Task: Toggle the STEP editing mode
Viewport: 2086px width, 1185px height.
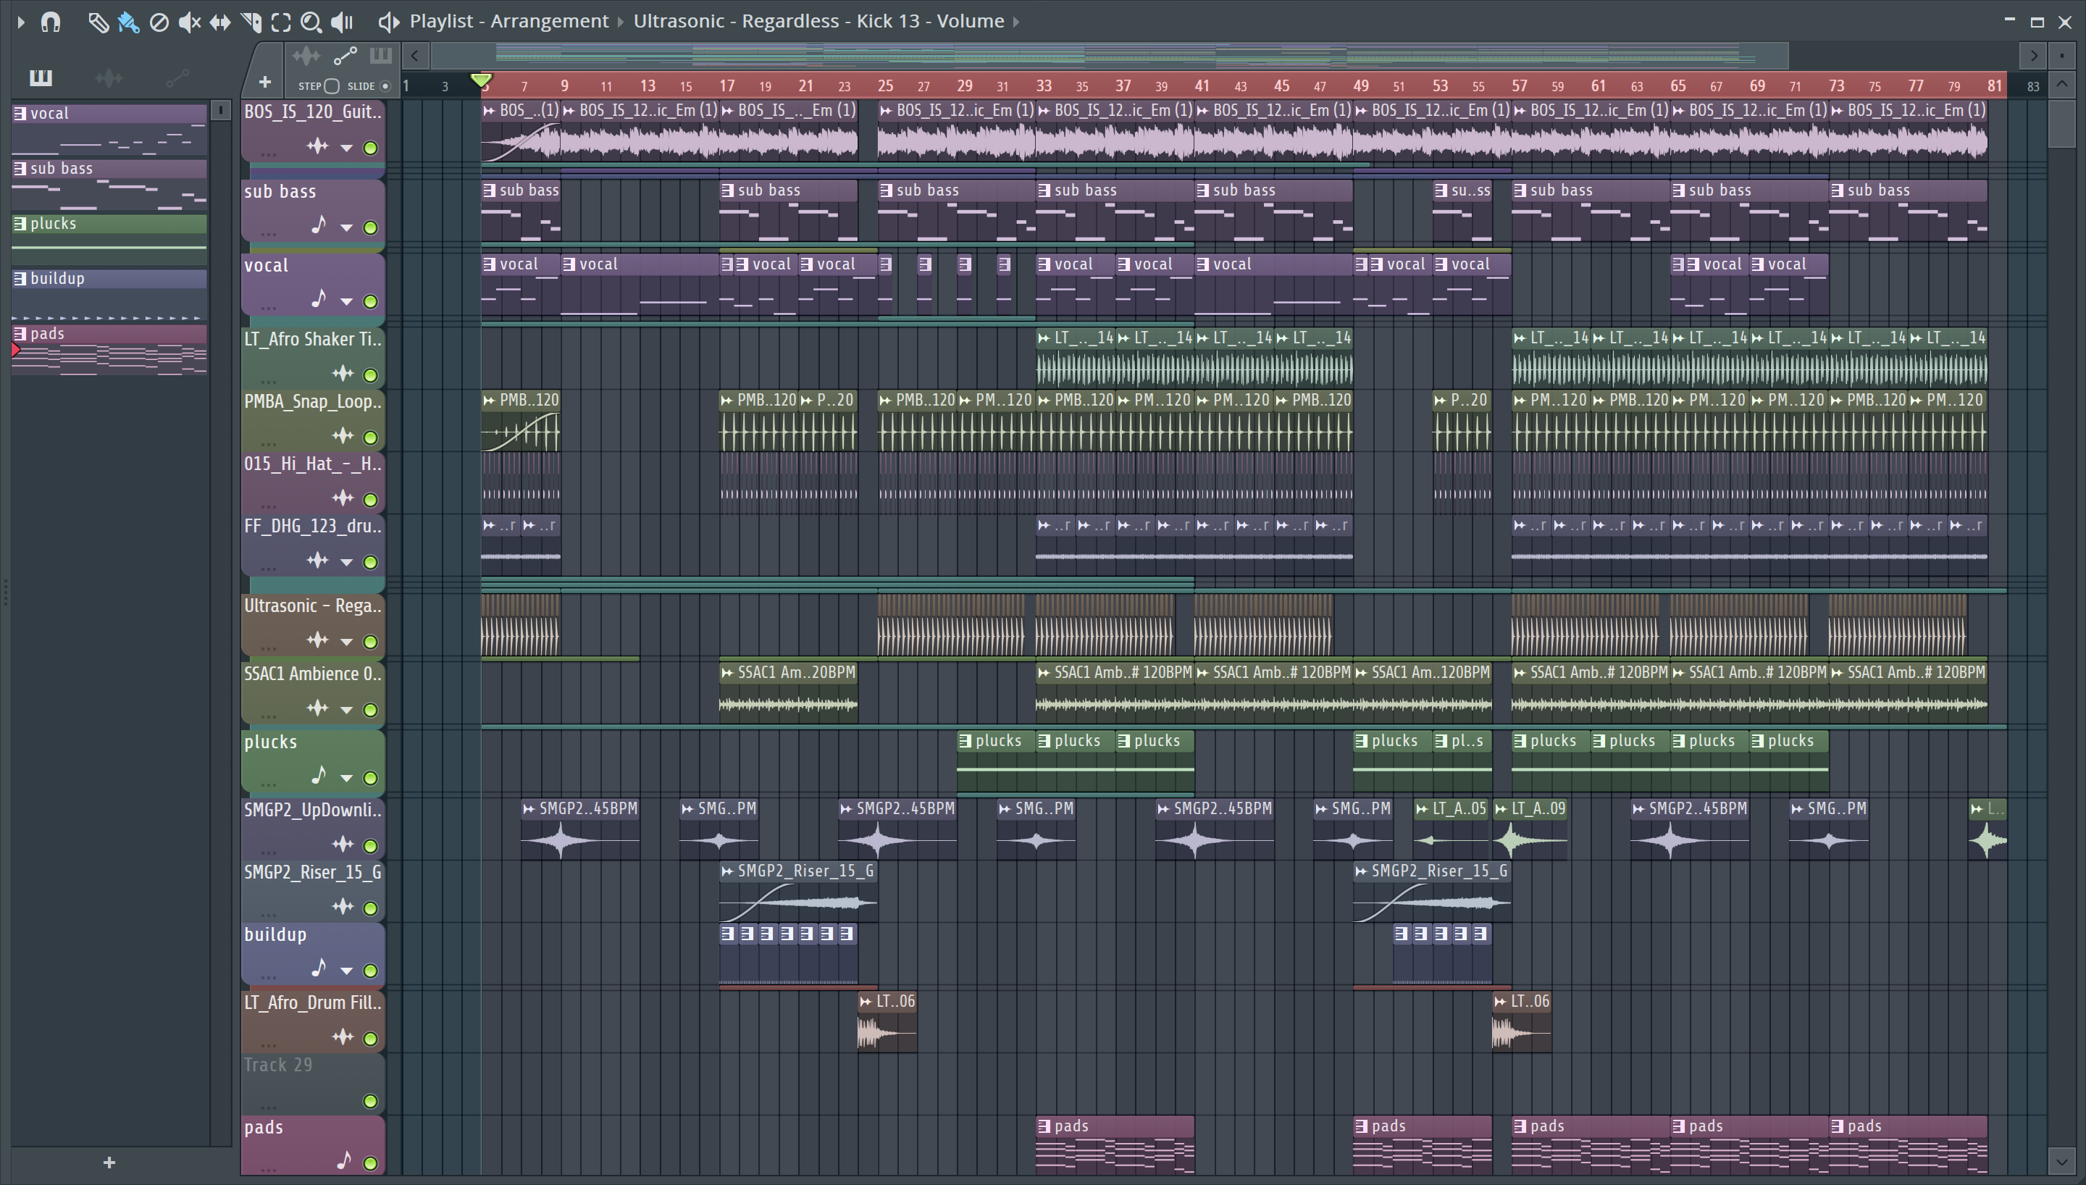Action: [332, 85]
